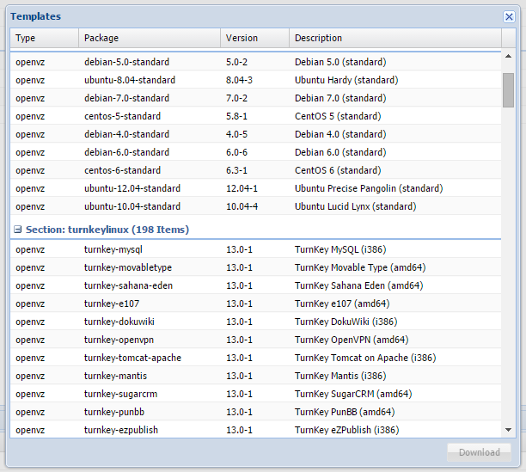
Task: Select the turnkey-sahana-eden package
Action: pyautogui.click(x=128, y=285)
